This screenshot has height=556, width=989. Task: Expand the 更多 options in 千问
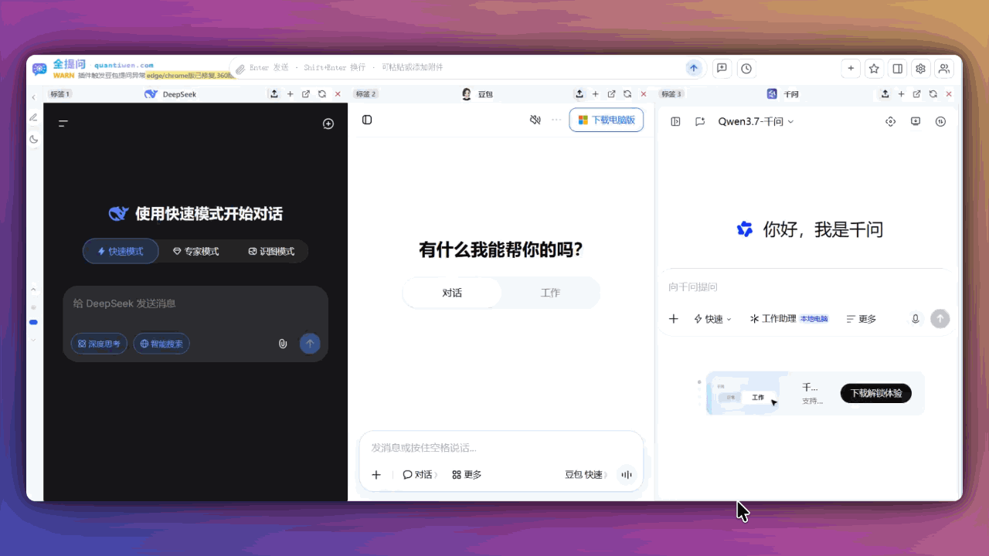point(862,319)
